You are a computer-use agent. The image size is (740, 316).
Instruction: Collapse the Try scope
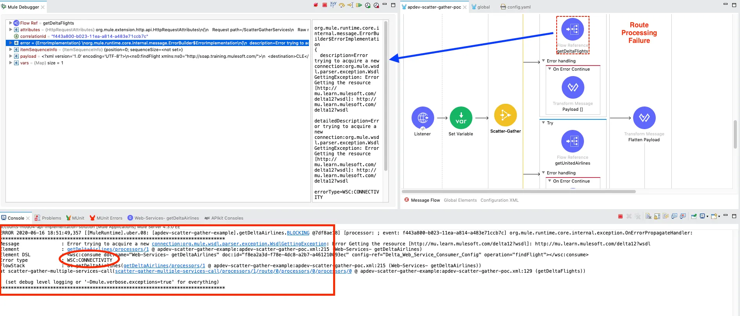click(x=543, y=123)
